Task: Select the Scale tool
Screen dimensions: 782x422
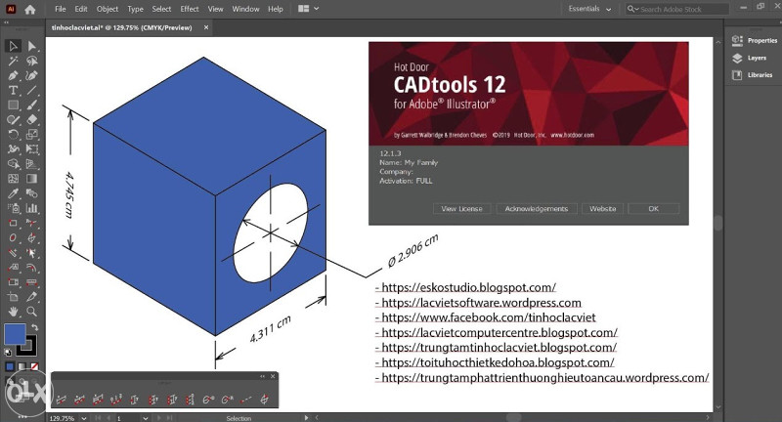Action: pos(32,135)
